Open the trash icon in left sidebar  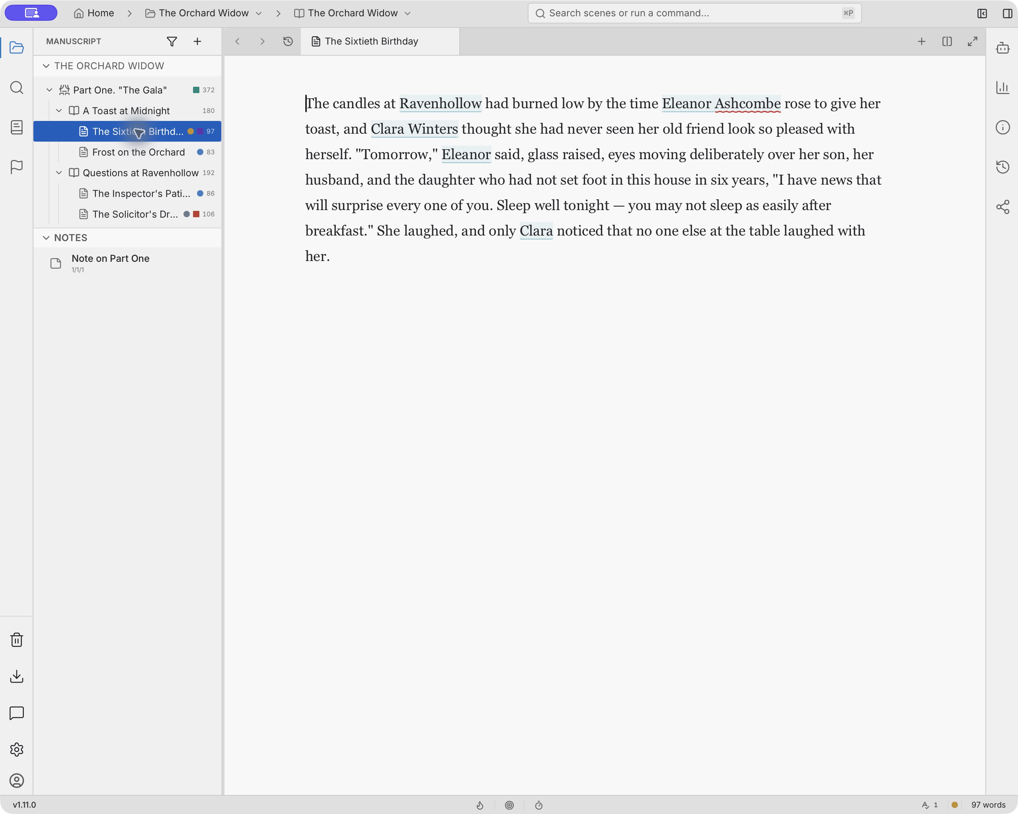click(x=17, y=640)
